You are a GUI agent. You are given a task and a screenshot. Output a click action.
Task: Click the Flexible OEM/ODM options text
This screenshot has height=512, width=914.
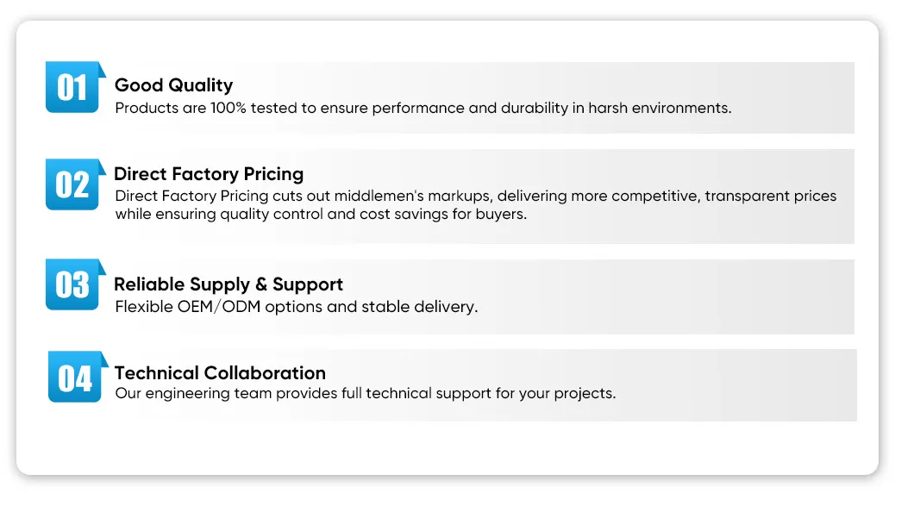pyautogui.click(x=296, y=307)
